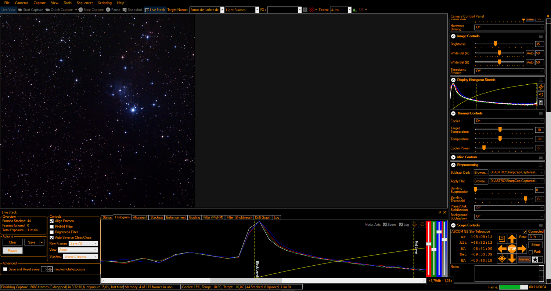Viewport: 551px width, 291px height.
Task: Open the Scripting menu
Action: (x=105, y=3)
